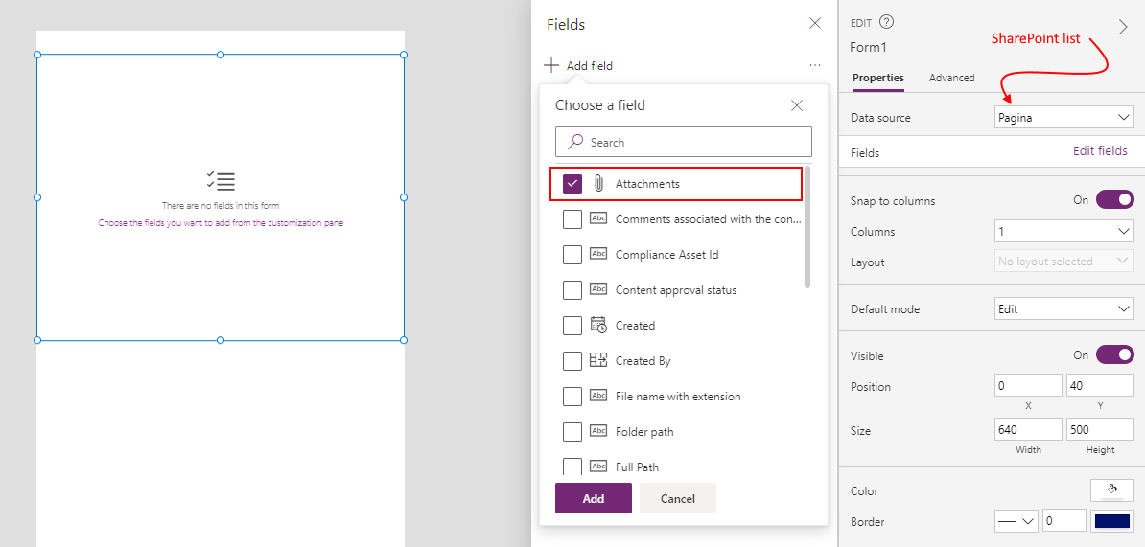Click the field list vertical scrollbar

tap(807, 226)
